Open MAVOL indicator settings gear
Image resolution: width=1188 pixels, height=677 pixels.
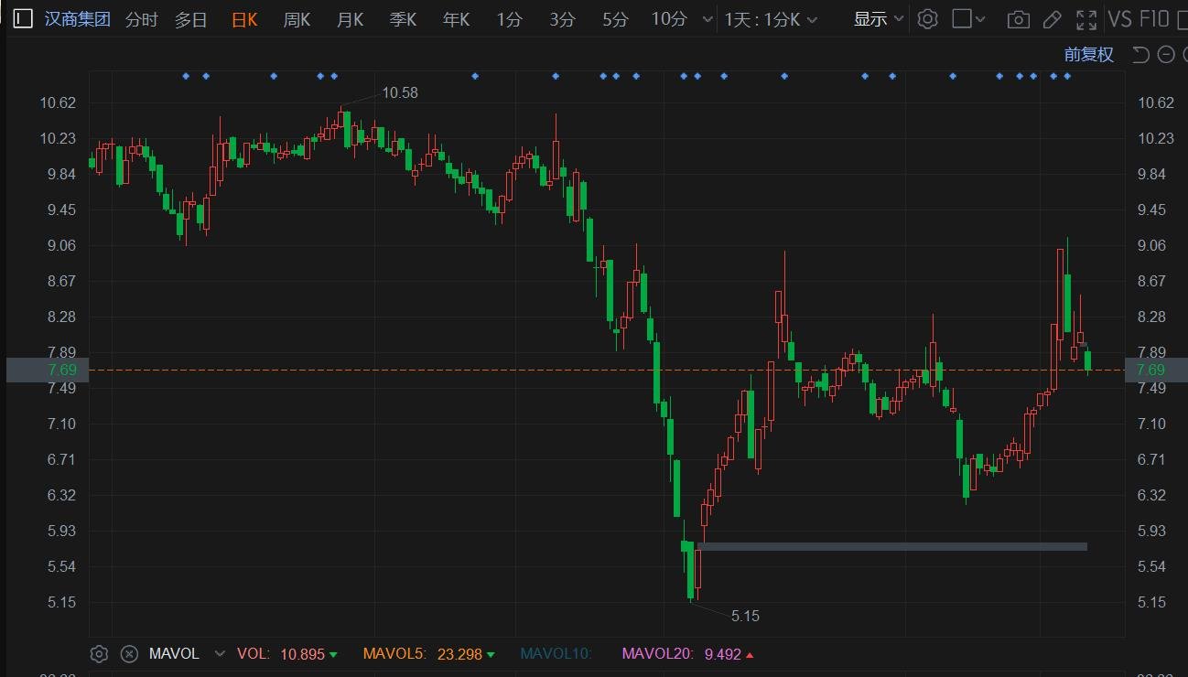(x=100, y=654)
